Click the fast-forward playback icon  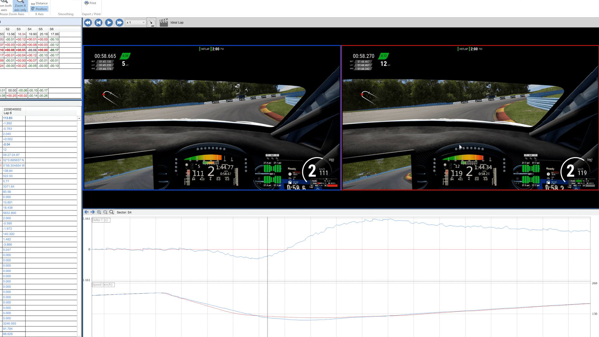(x=119, y=22)
